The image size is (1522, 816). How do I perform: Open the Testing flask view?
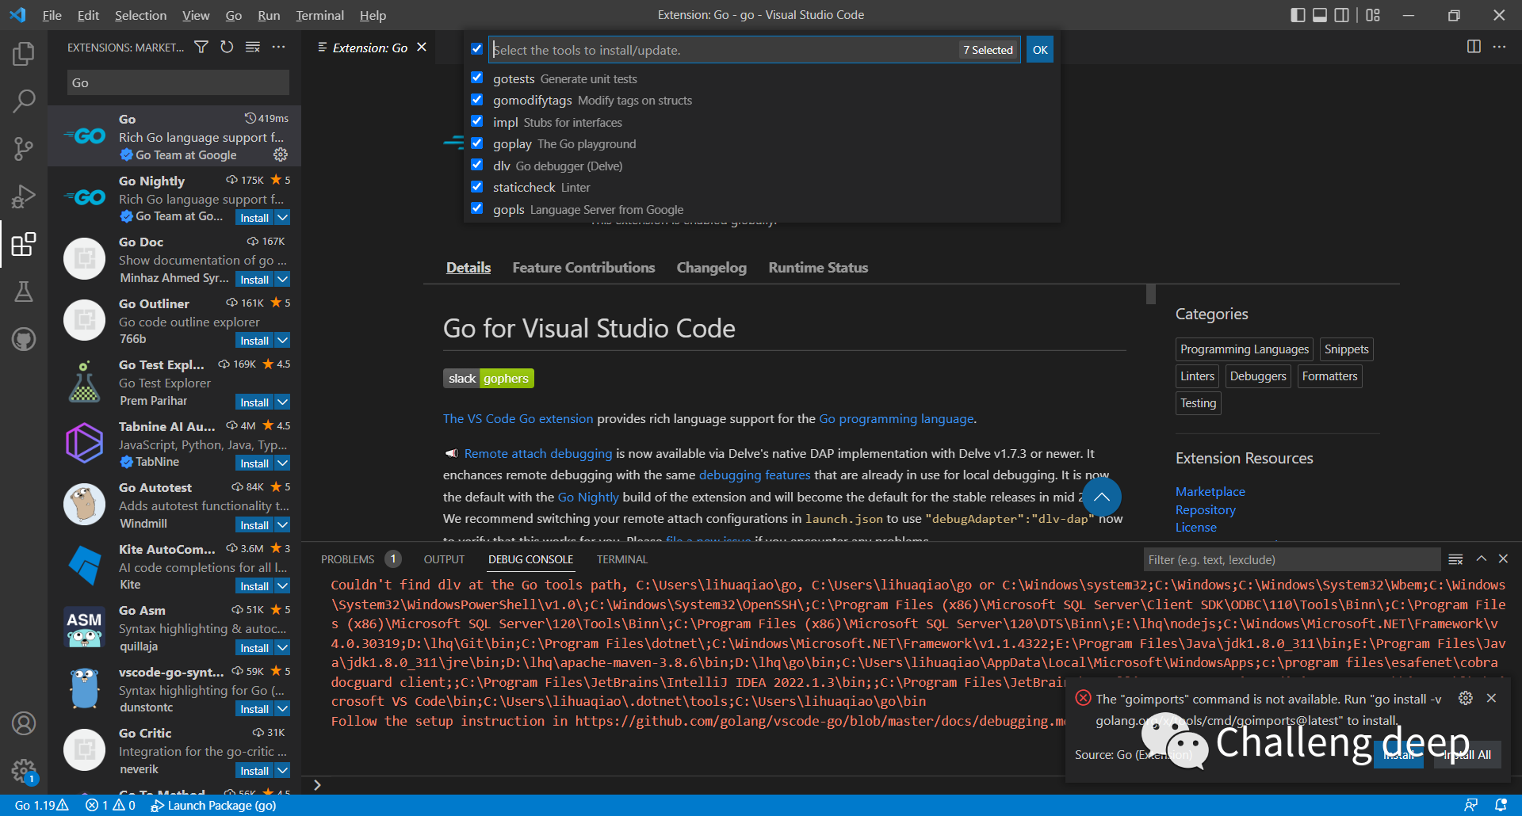[x=24, y=292]
